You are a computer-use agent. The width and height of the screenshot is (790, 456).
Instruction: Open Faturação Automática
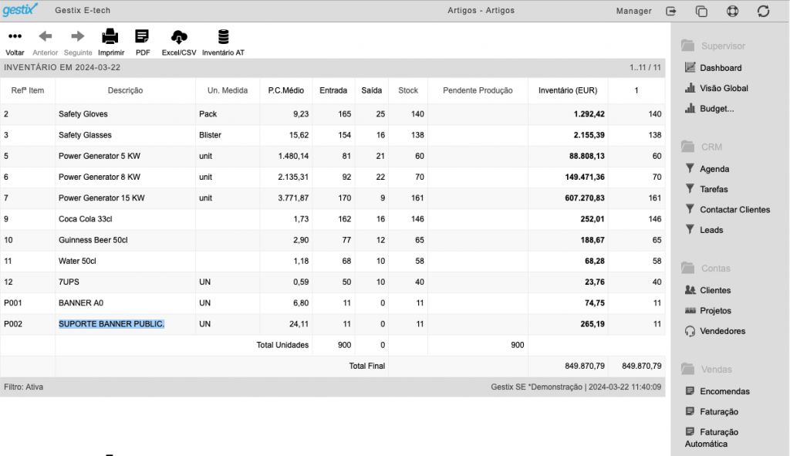pos(711,437)
